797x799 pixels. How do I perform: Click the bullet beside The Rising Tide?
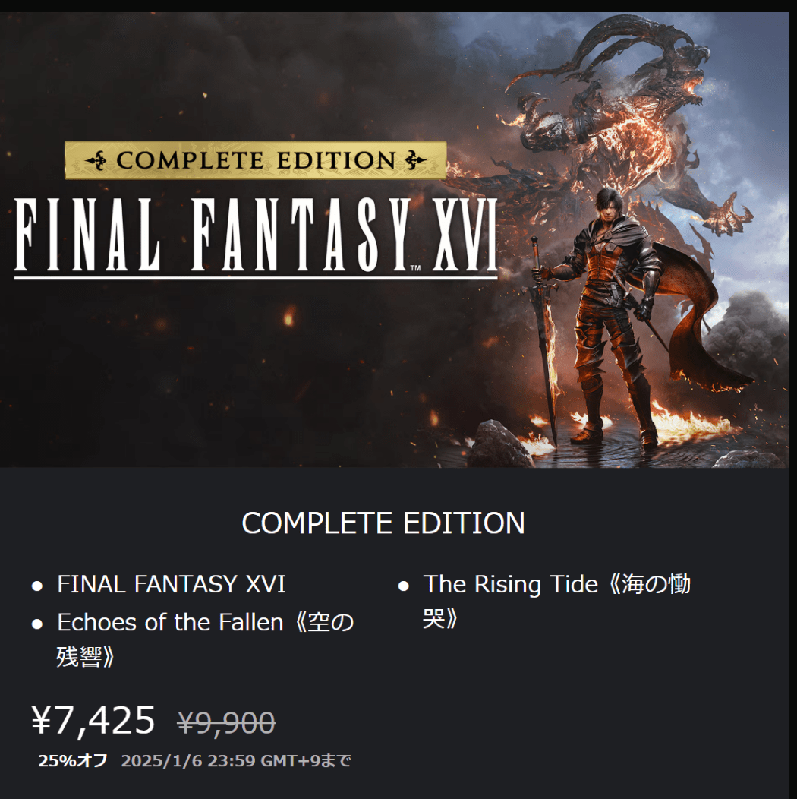click(x=403, y=586)
